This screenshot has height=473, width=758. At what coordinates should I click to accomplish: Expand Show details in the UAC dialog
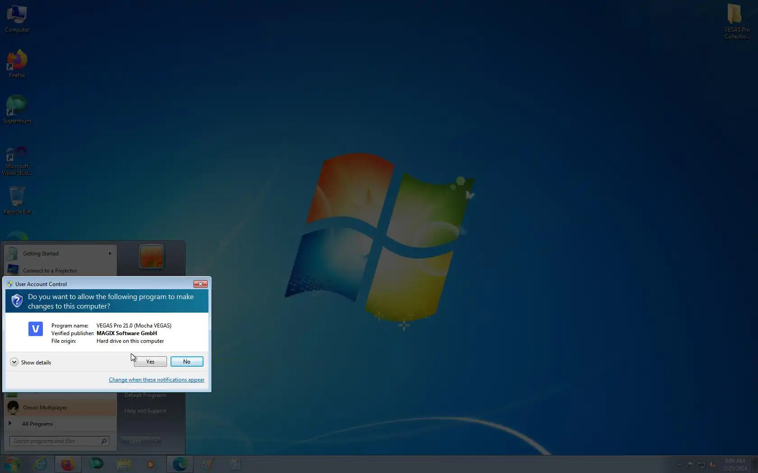pyautogui.click(x=31, y=362)
